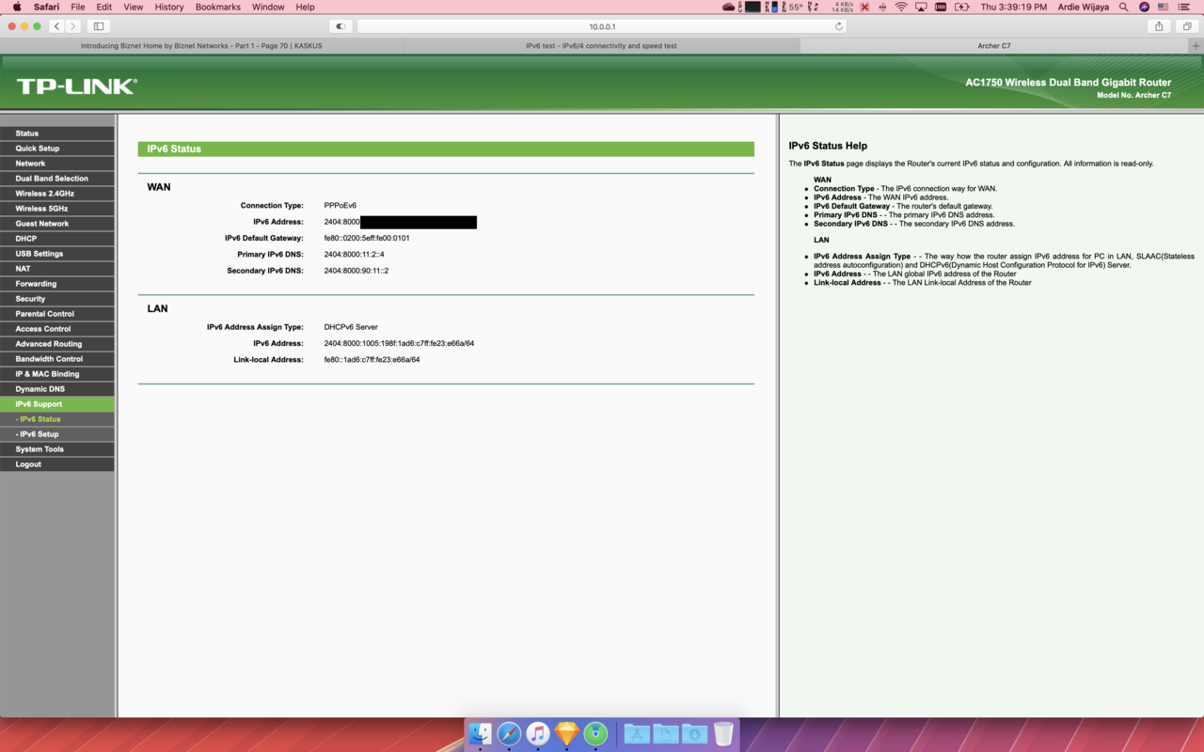Viewport: 1204px width, 752px height.
Task: Open iTunes from the Dock
Action: point(537,732)
